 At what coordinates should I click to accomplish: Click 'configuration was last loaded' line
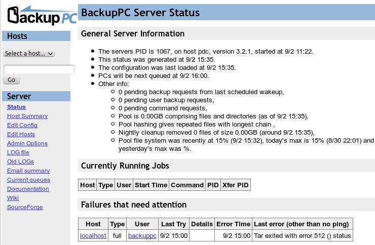[167, 68]
